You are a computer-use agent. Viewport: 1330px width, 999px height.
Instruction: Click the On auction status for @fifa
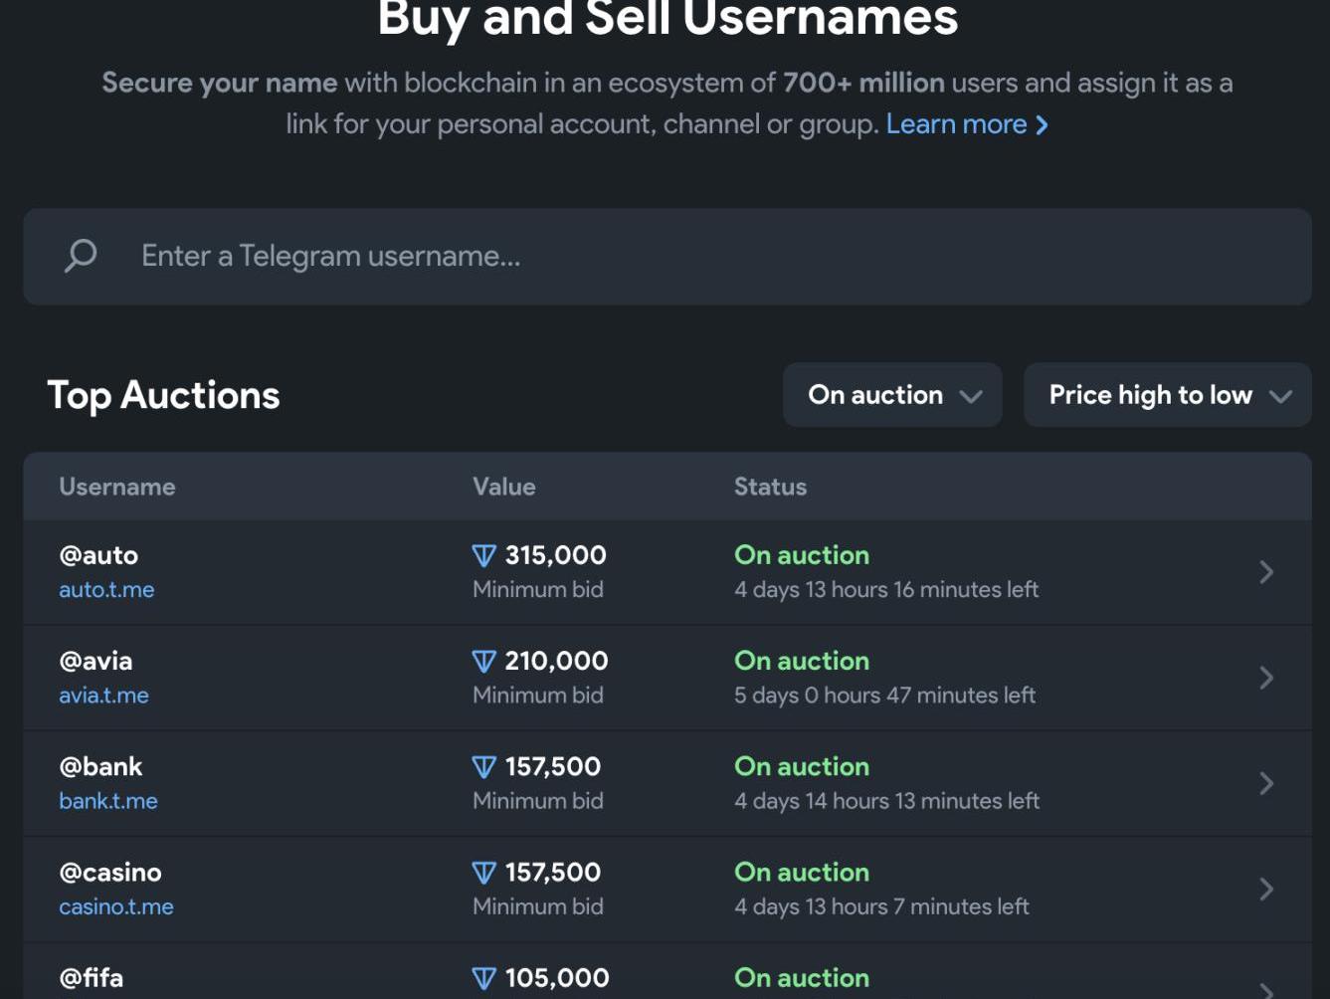click(x=802, y=978)
